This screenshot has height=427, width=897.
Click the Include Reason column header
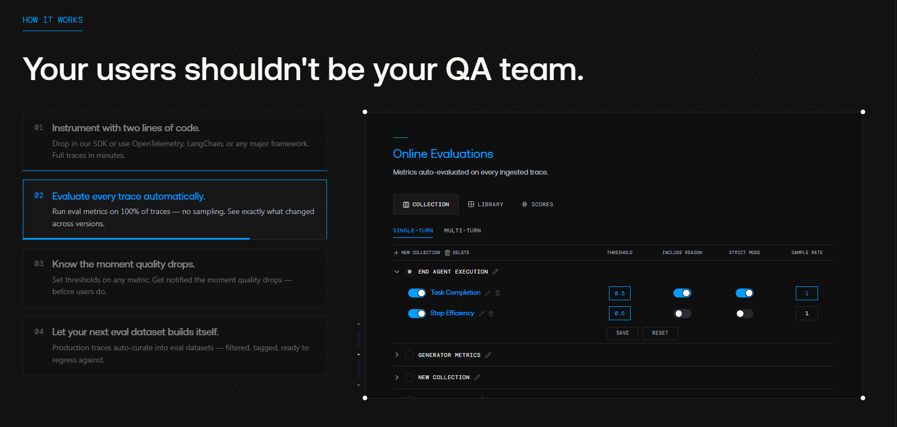[x=682, y=252]
